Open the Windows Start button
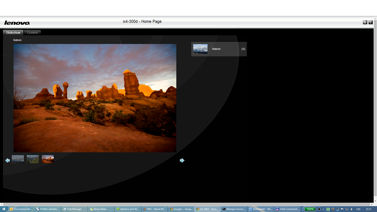Viewport: 377px width, 212px height. [4, 209]
